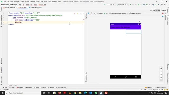Click the pan hand tool in preview
Viewport: 169px width, 95px height.
[x=161, y=68]
